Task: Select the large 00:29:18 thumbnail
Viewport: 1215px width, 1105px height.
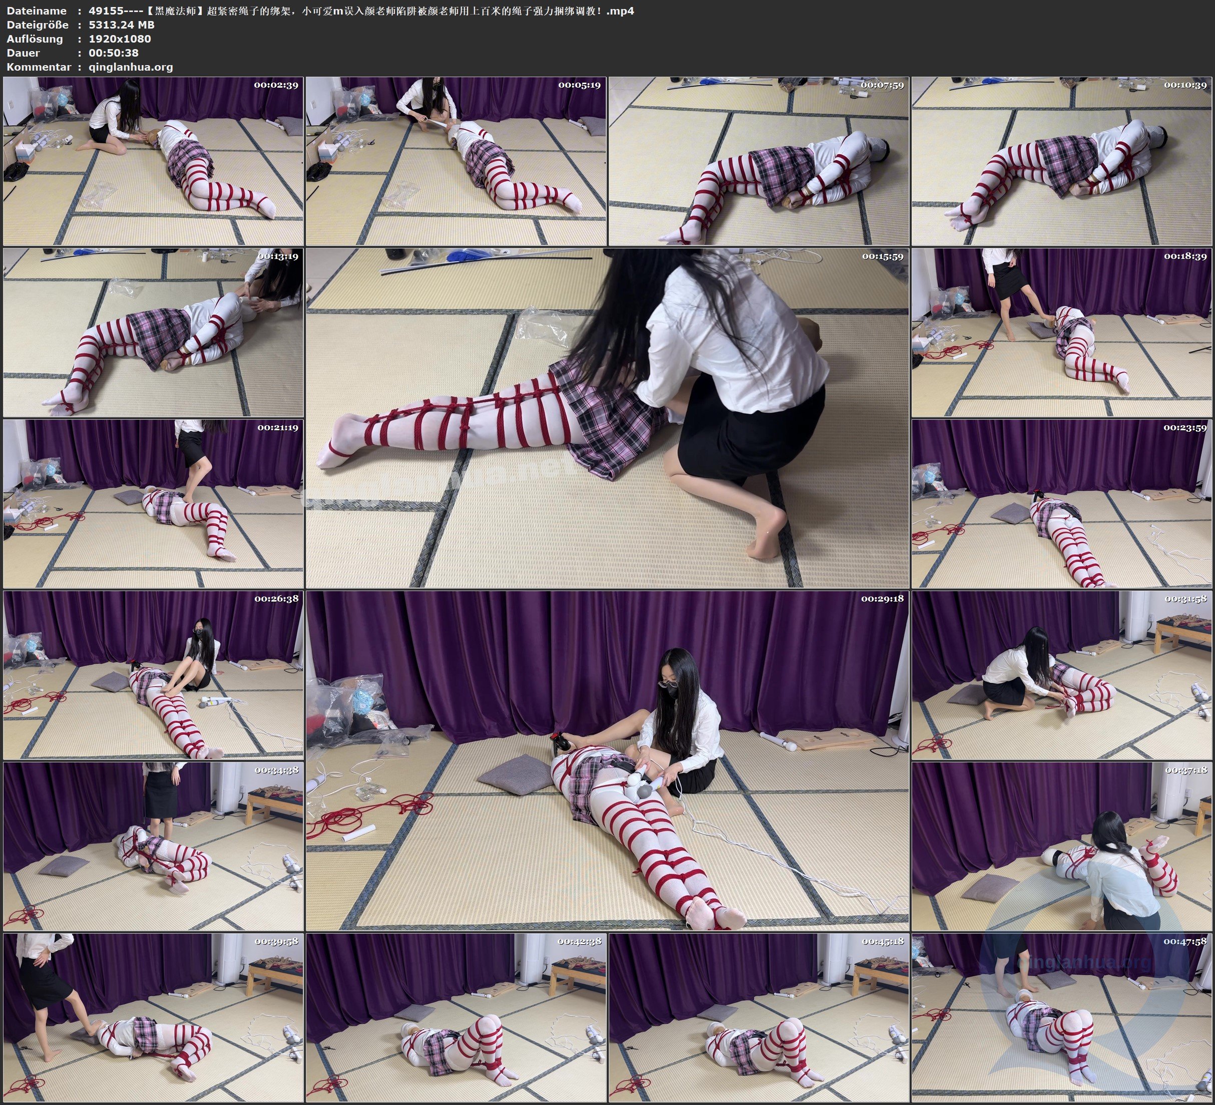Action: [607, 760]
